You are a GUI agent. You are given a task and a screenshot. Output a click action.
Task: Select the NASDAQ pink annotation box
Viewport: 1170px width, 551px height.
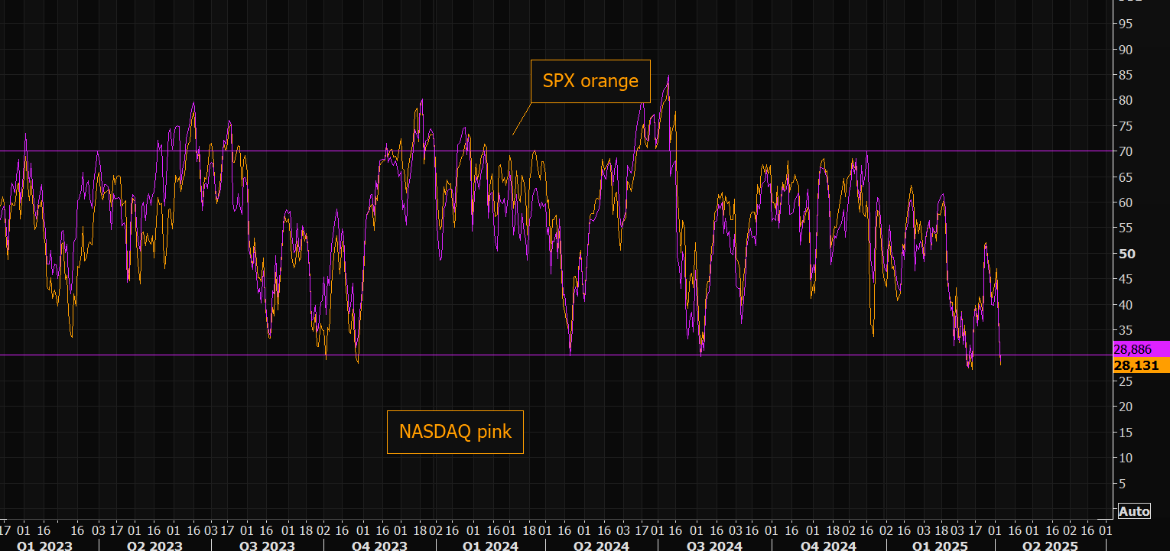pos(455,432)
